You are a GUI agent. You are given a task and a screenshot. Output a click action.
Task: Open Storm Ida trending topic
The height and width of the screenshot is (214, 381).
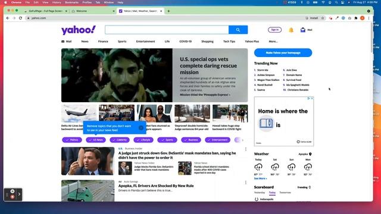pyautogui.click(x=263, y=70)
